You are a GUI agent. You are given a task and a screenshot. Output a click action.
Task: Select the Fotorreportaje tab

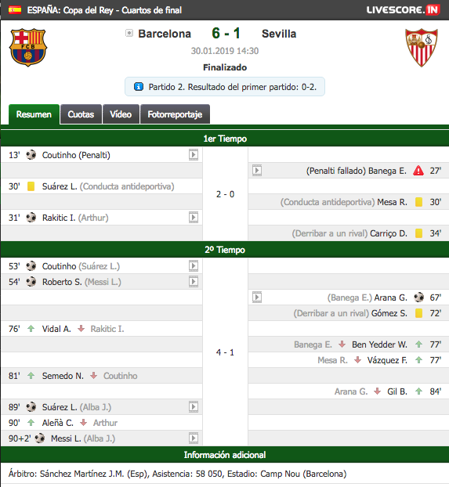click(x=175, y=114)
